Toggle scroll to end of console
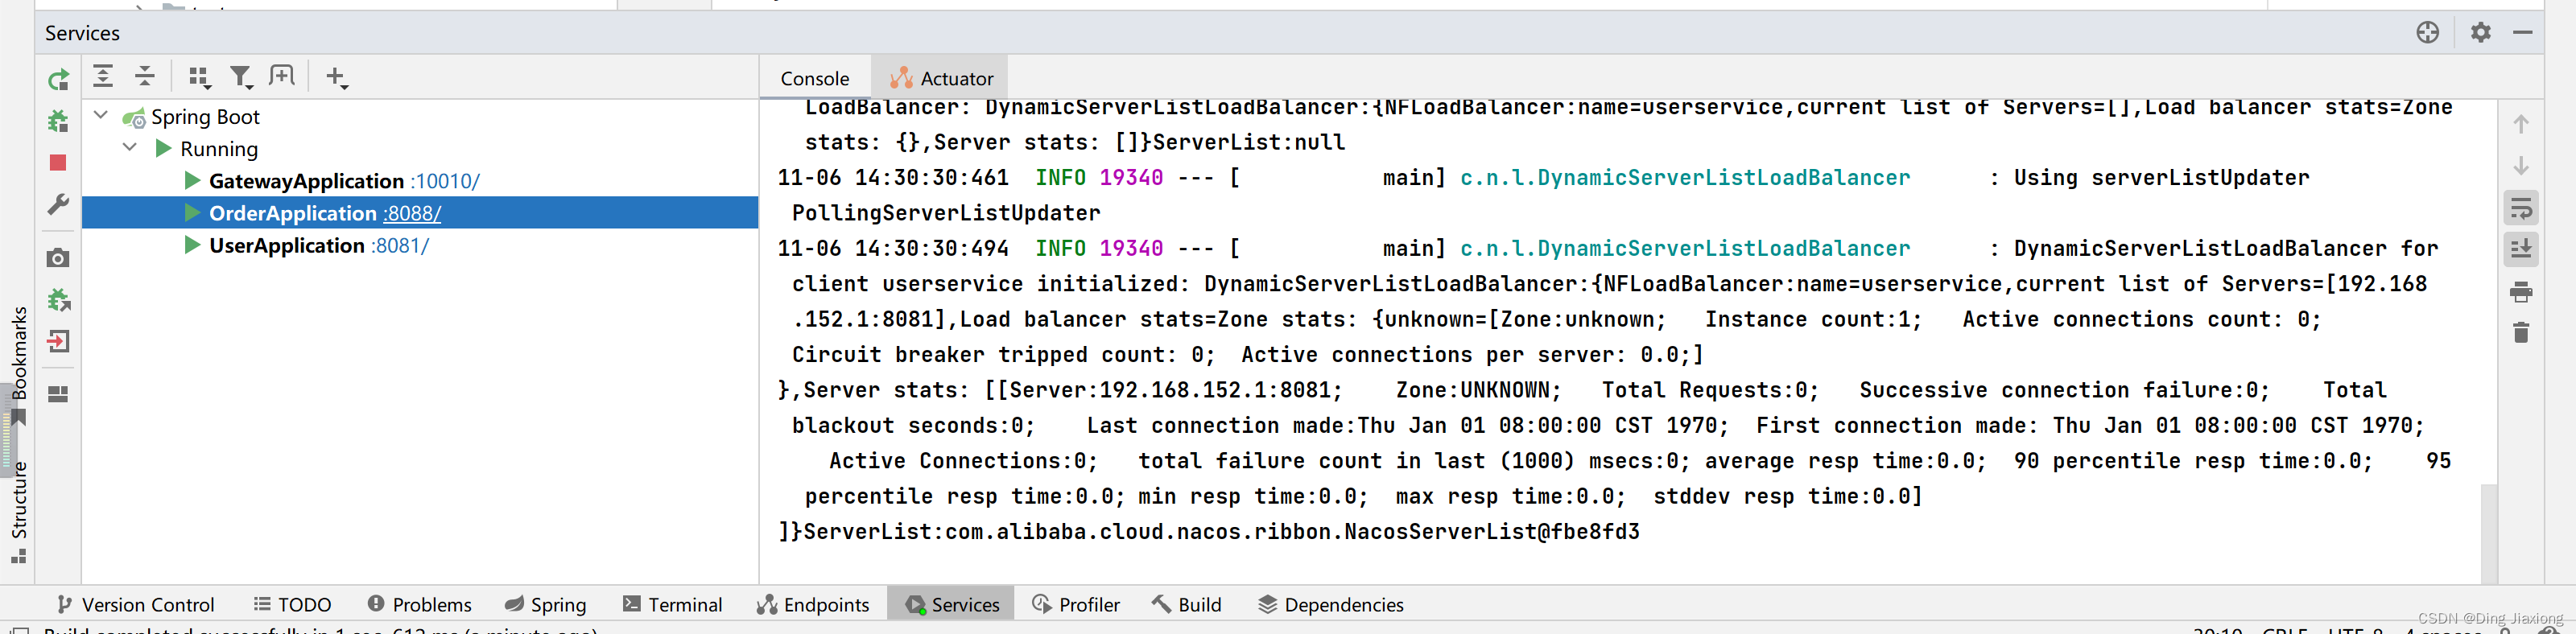2576x634 pixels. tap(2520, 249)
